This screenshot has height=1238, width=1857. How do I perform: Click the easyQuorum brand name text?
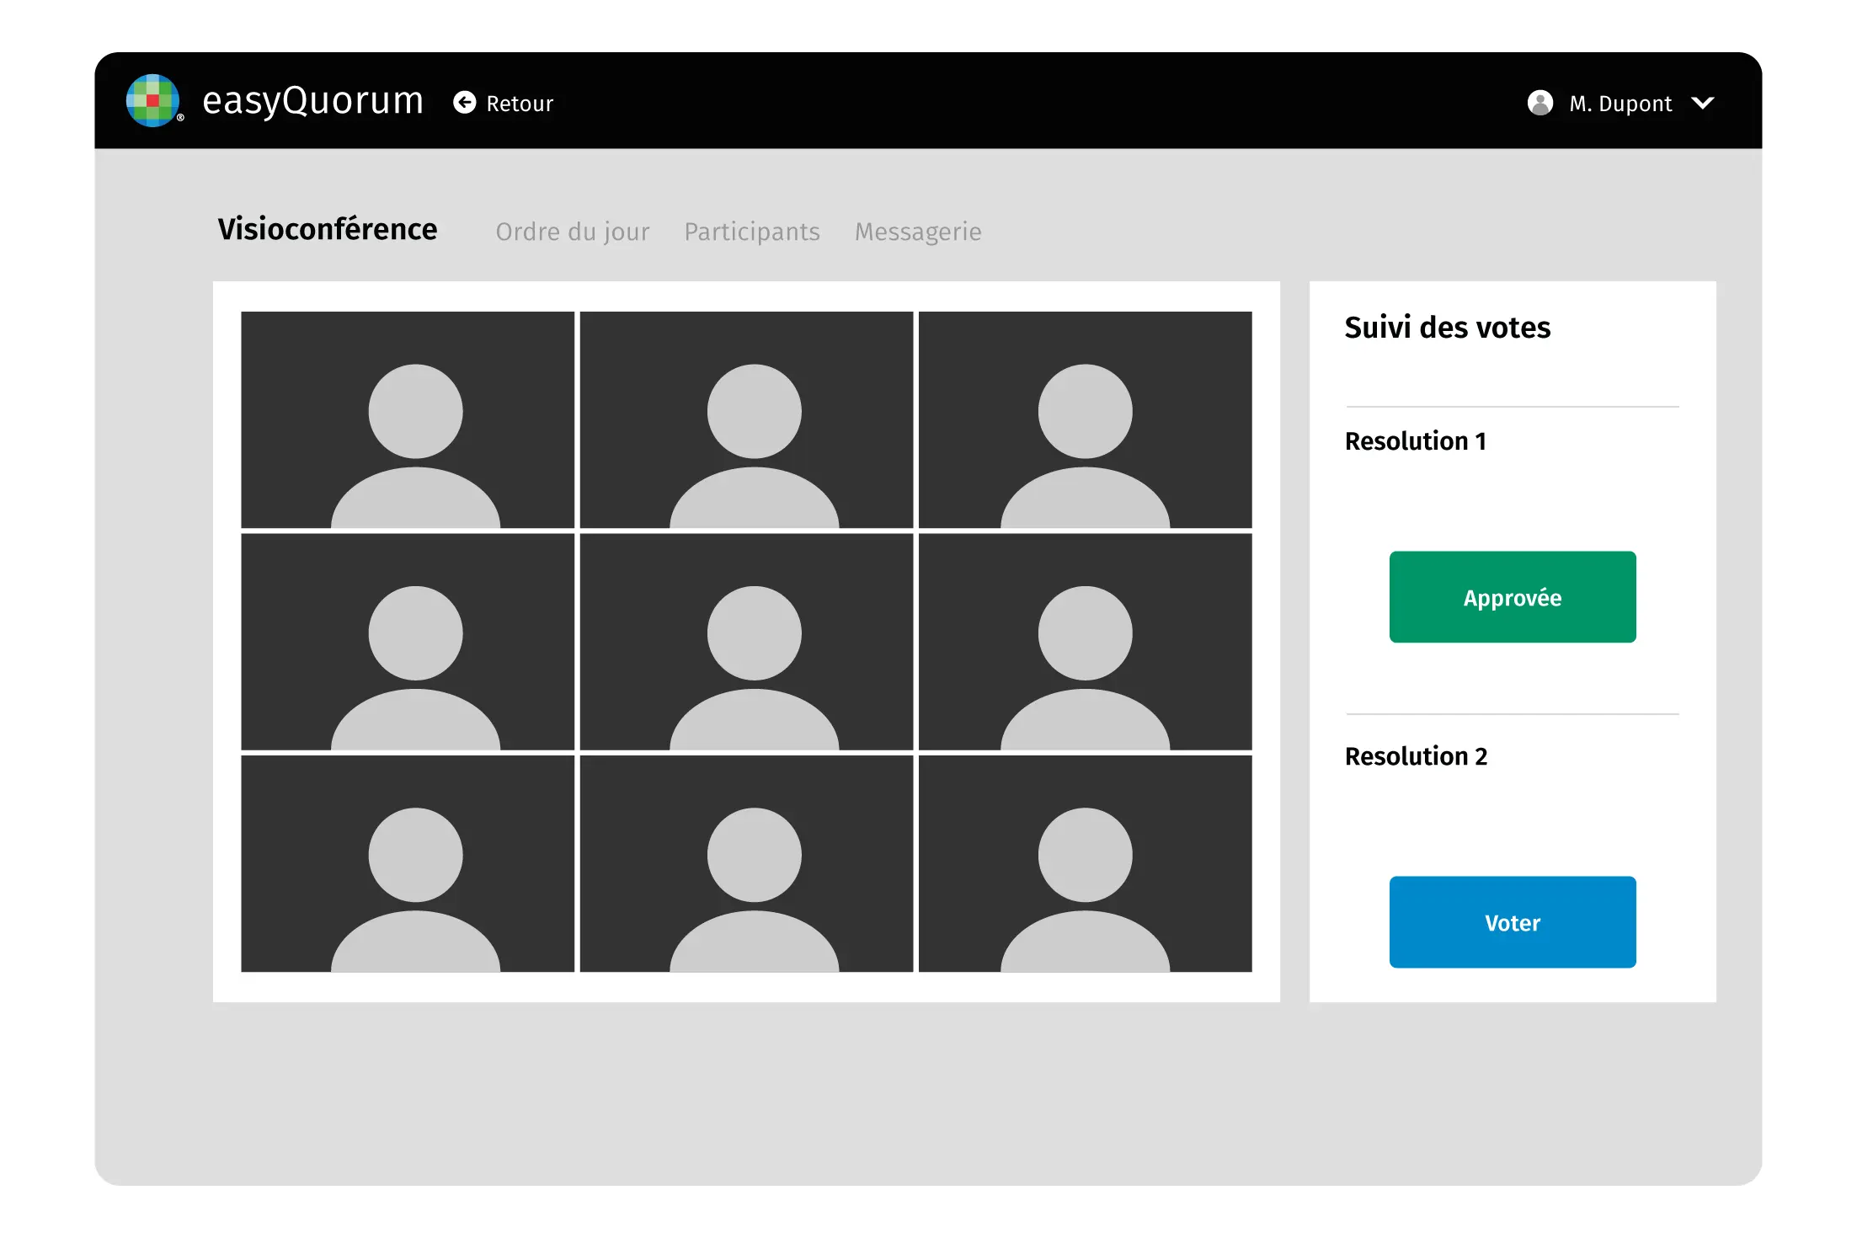coord(312,101)
